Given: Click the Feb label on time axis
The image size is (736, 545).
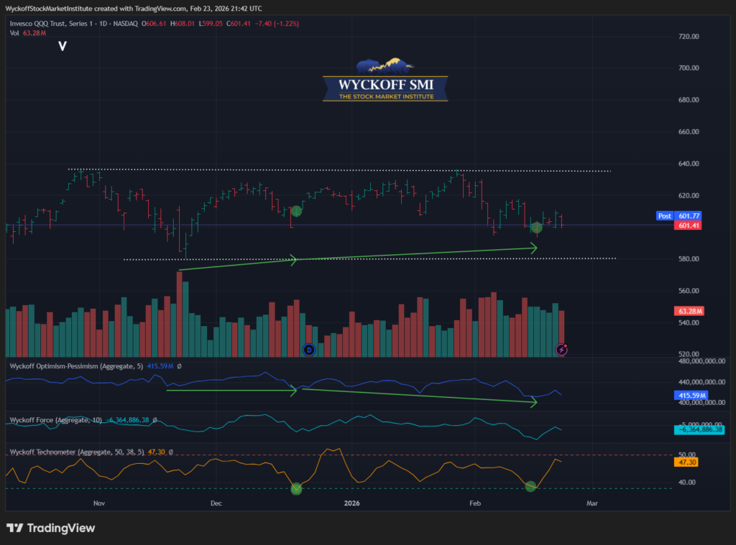Looking at the screenshot, I should pyautogui.click(x=474, y=504).
